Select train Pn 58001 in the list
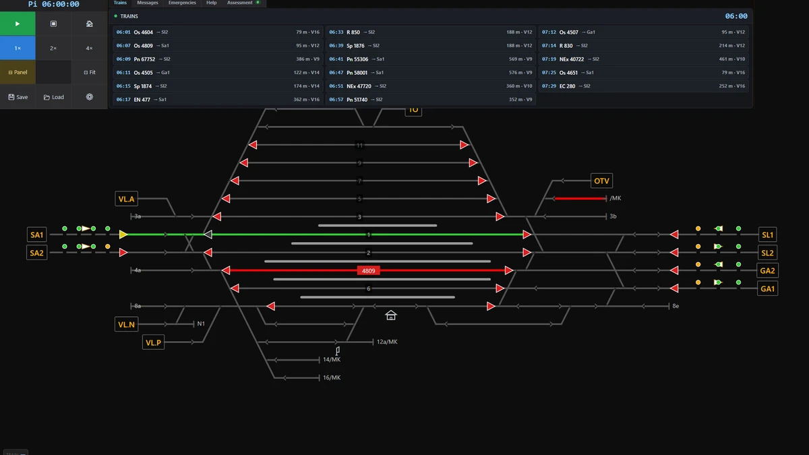This screenshot has width=809, height=455. coord(431,72)
